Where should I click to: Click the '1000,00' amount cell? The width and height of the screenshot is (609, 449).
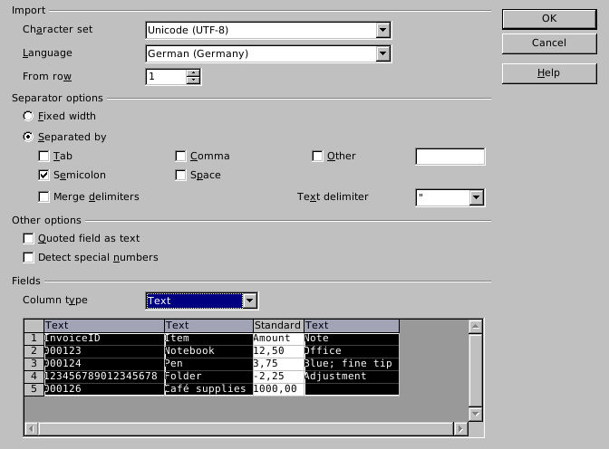tap(278, 389)
